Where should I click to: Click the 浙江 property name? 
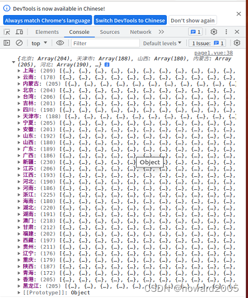point(28,195)
